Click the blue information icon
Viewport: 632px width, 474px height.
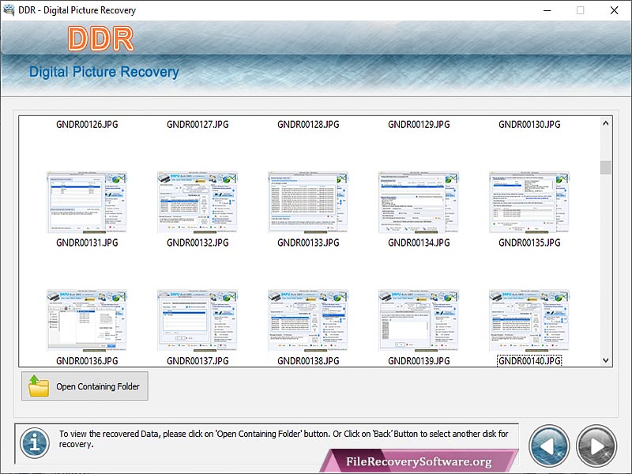[x=35, y=442]
